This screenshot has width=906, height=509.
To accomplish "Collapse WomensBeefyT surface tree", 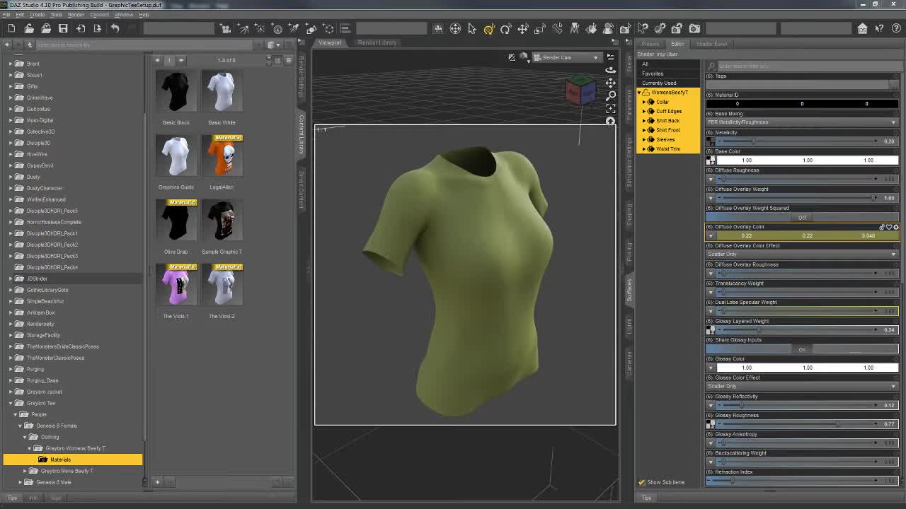I will pyautogui.click(x=638, y=93).
